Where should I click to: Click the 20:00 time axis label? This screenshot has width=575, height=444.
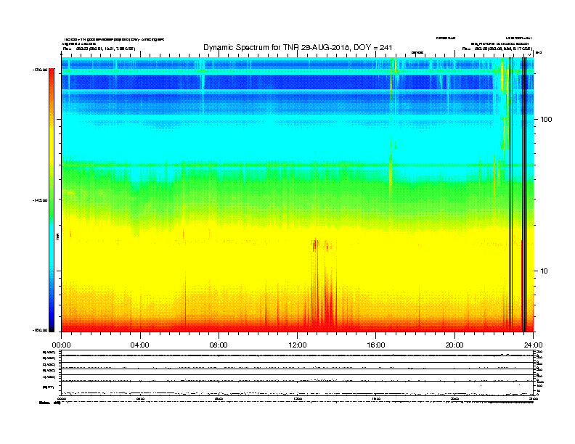pos(454,345)
